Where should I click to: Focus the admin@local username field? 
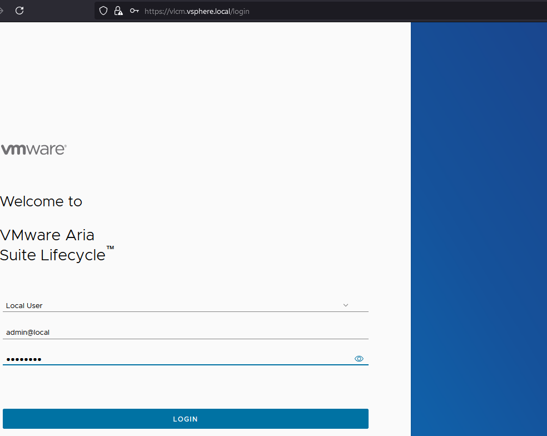pos(186,333)
